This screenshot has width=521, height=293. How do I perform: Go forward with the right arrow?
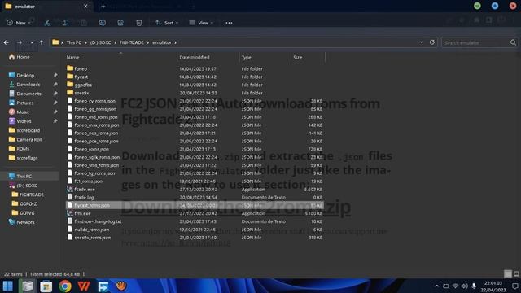(x=20, y=42)
